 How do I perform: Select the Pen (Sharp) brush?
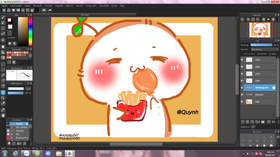pos(17,127)
